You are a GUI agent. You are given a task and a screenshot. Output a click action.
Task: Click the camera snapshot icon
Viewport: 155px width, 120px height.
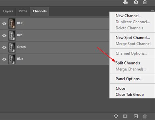136,2
